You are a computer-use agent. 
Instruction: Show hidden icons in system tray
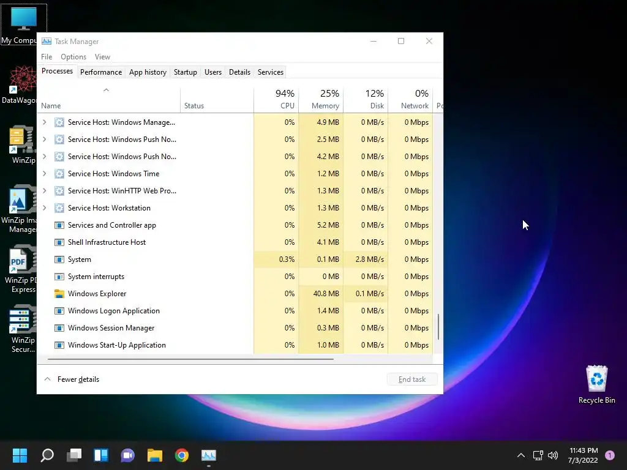coord(520,455)
